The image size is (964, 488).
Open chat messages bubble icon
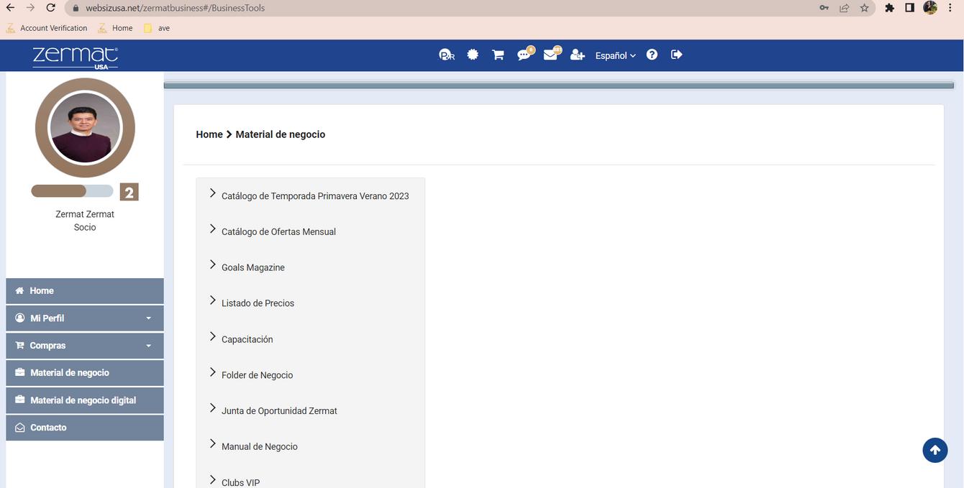point(524,55)
